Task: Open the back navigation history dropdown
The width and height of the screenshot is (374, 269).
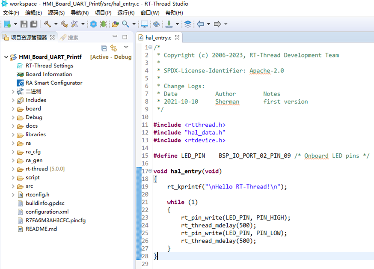Action: [x=209, y=24]
